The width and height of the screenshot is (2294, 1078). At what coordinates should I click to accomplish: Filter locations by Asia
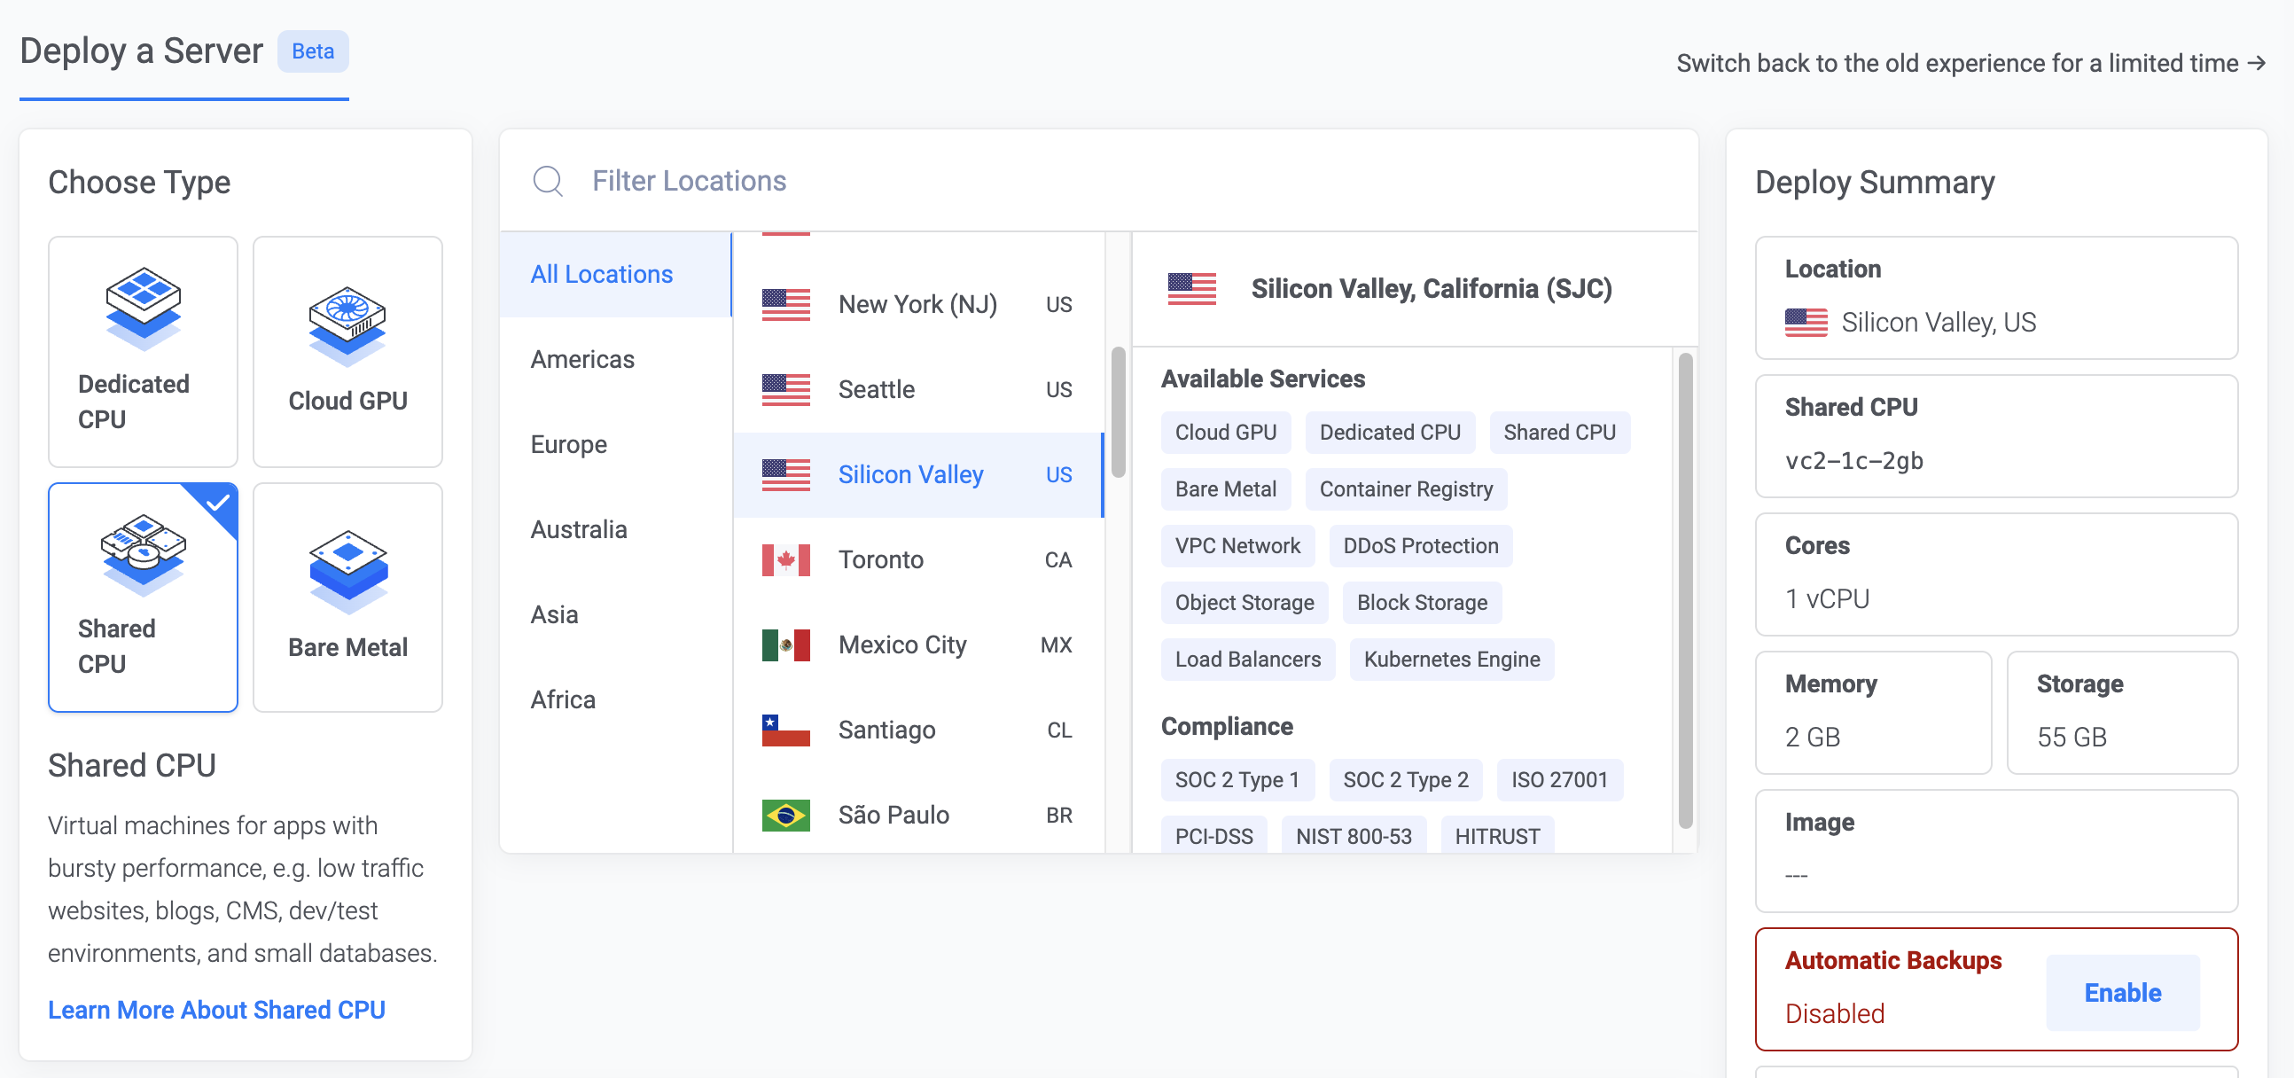click(x=615, y=614)
